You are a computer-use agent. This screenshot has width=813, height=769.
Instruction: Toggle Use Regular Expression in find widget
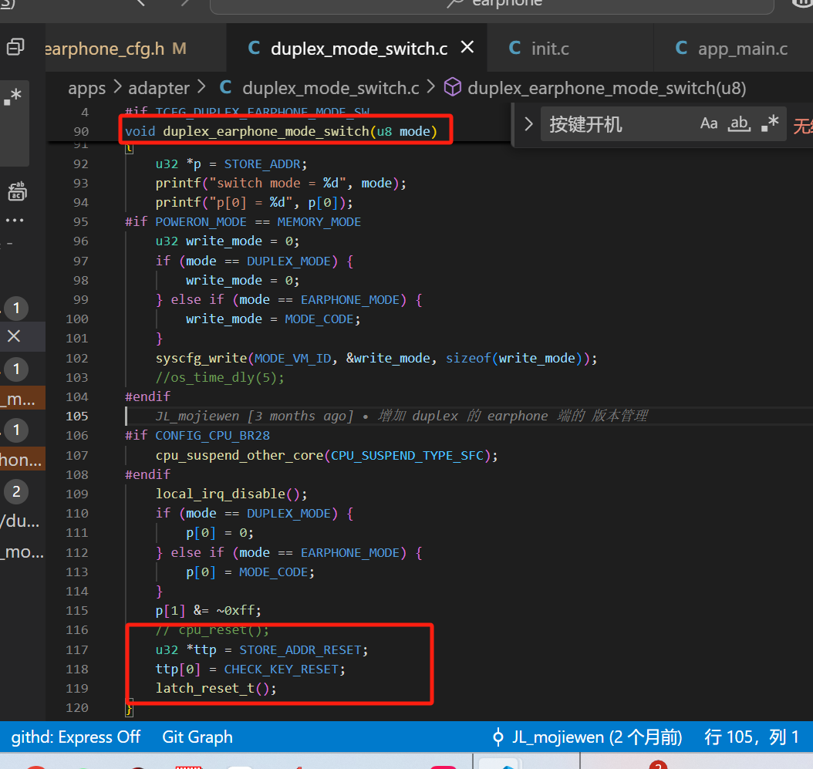pos(770,123)
